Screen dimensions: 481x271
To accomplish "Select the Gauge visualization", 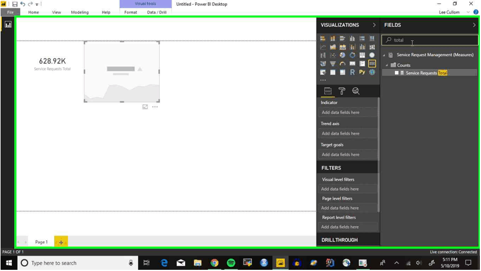I will point(342,64).
